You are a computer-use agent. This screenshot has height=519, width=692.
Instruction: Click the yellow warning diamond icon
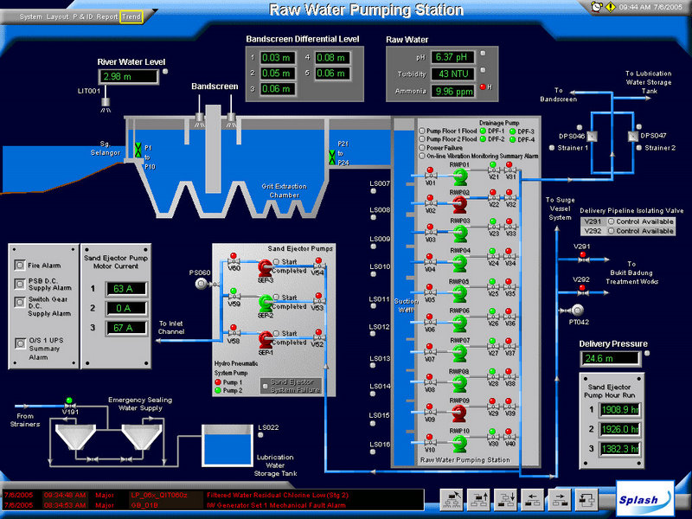(x=611, y=7)
